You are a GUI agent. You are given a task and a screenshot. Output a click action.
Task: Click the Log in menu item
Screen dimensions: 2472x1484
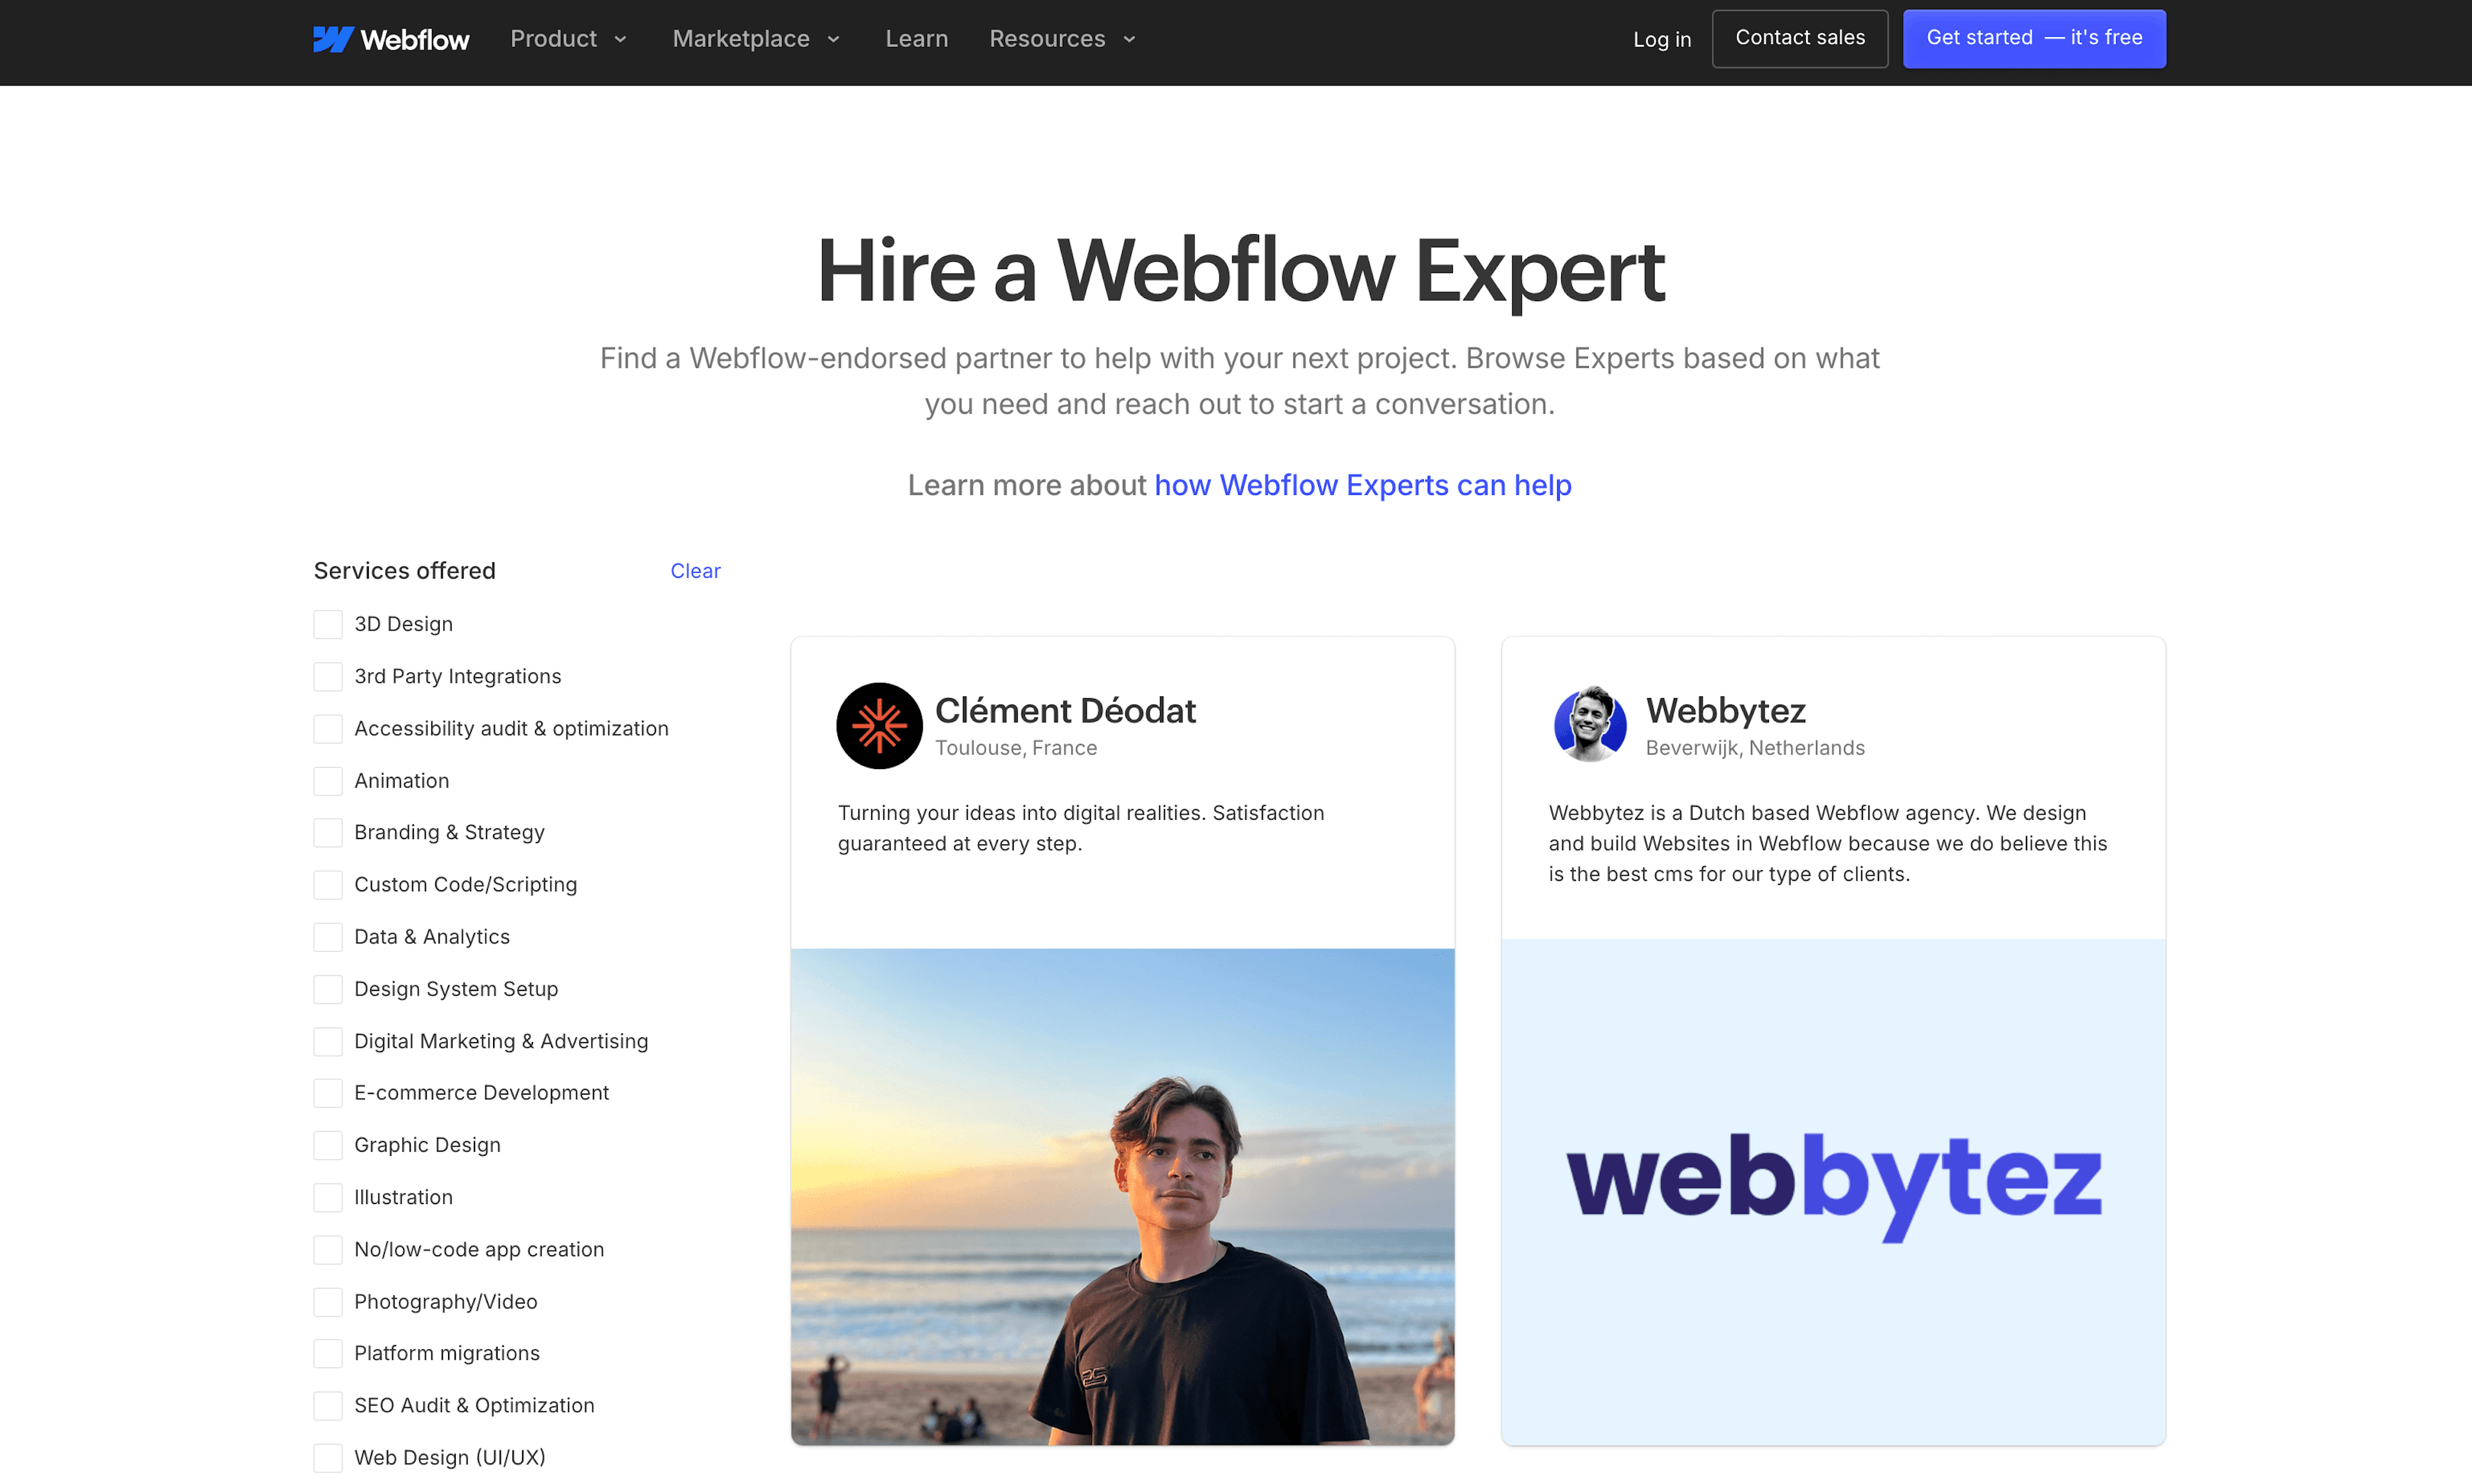click(x=1660, y=37)
